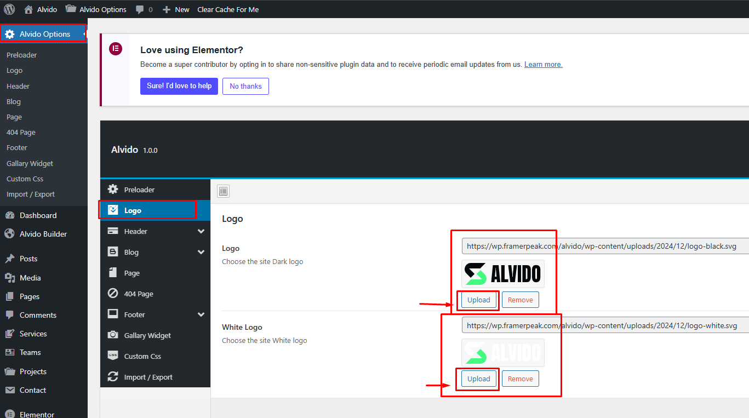Screen dimensions: 749x418
Task: Expand the Header section chevron
Action: tap(201, 231)
